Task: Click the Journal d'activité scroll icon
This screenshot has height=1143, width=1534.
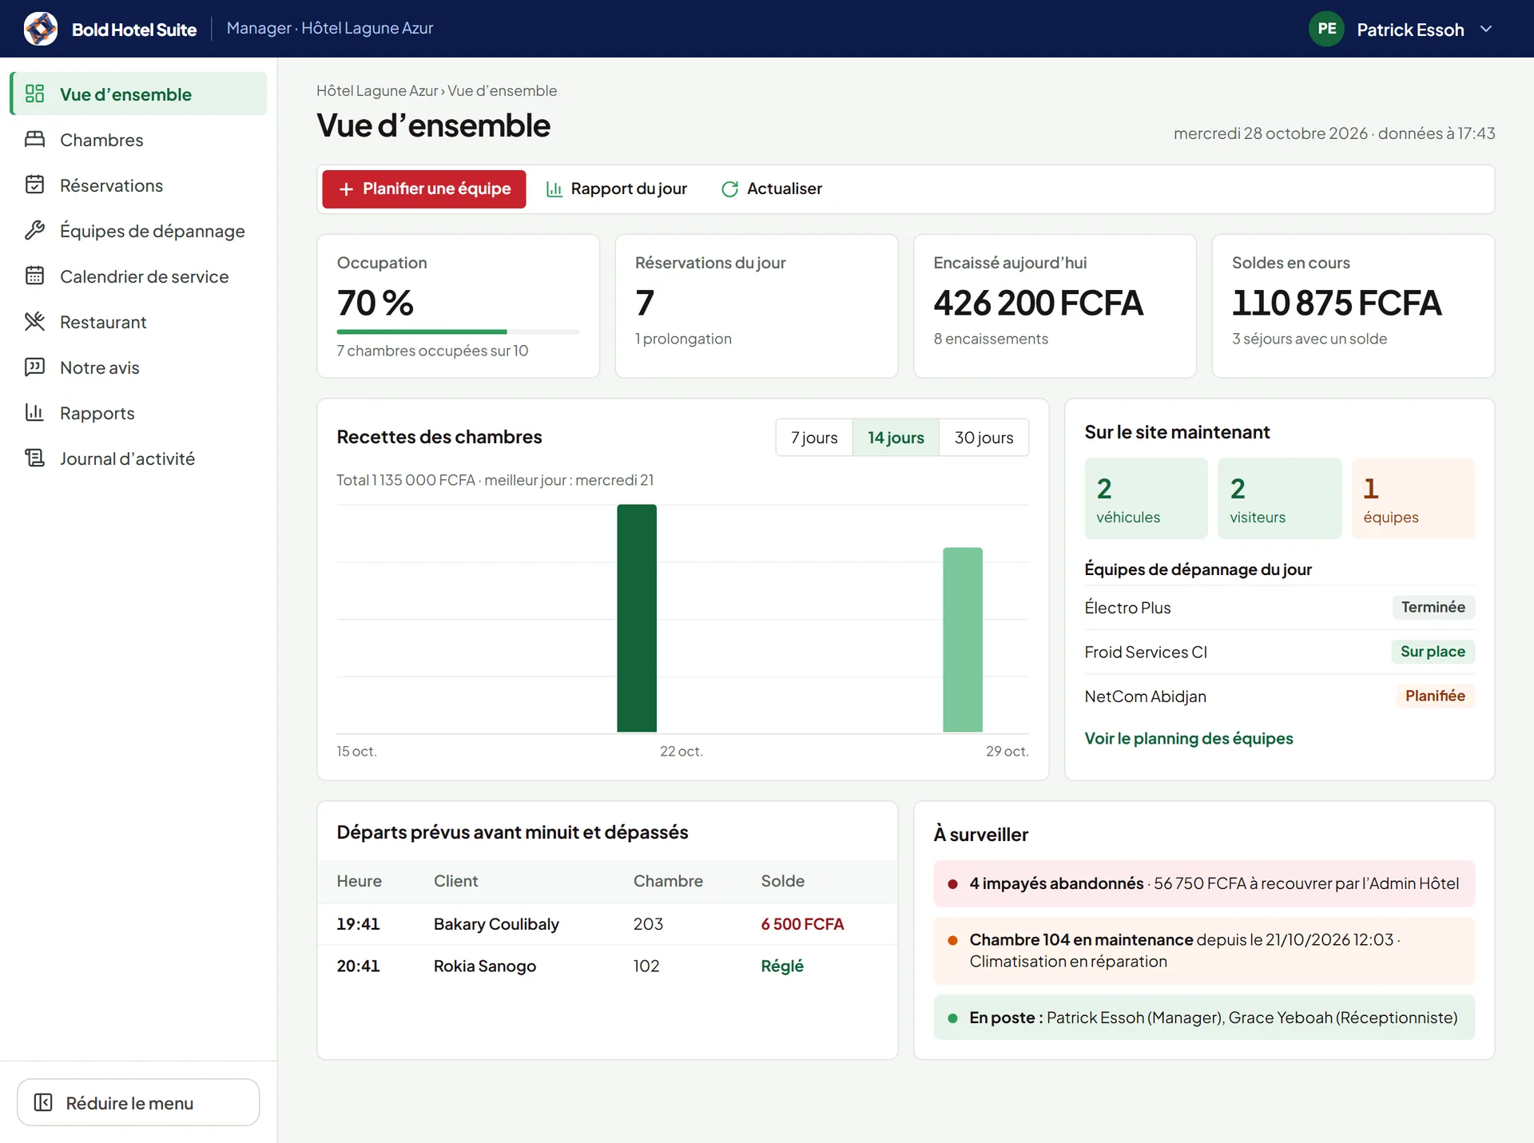Action: point(34,458)
